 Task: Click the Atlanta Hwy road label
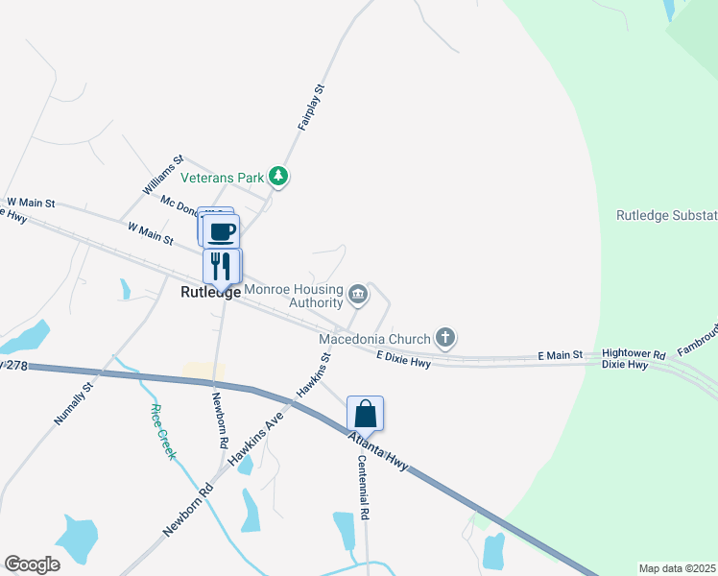pyautogui.click(x=378, y=451)
